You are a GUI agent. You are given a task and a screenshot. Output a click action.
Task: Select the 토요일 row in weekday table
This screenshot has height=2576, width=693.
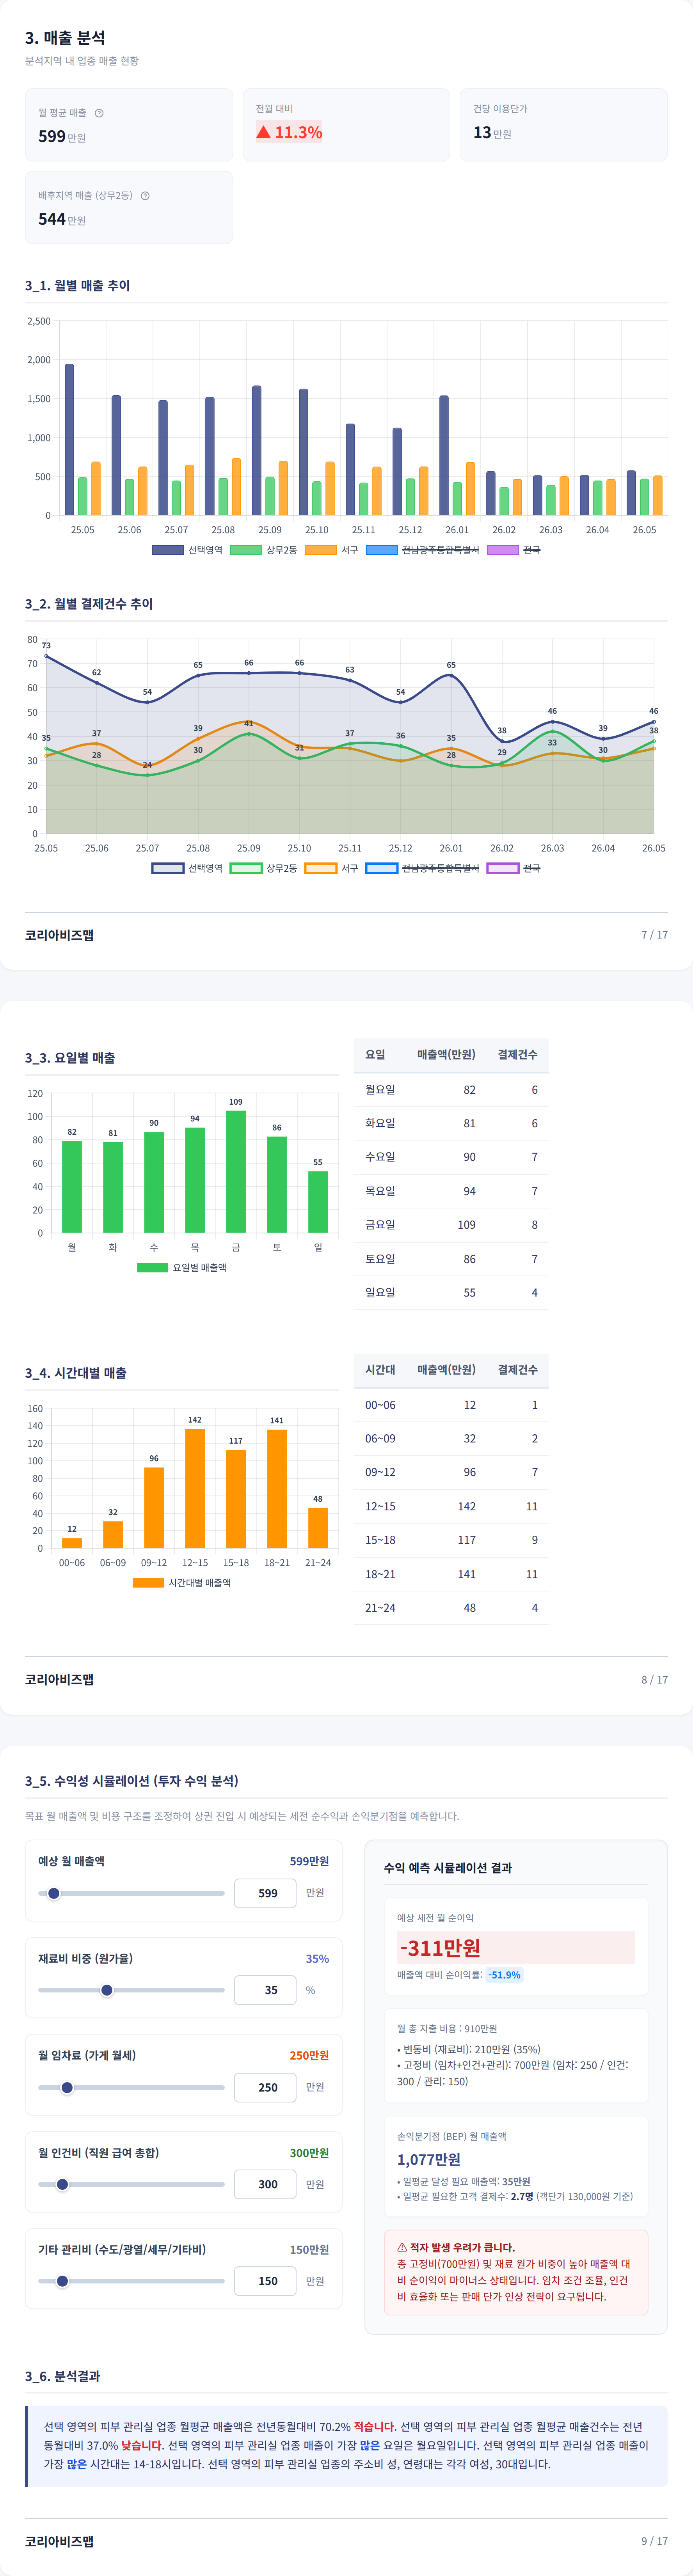pyautogui.click(x=451, y=1259)
